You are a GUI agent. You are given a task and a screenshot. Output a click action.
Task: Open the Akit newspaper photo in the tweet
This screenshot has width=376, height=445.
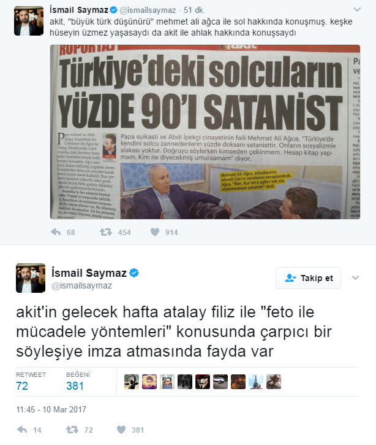pos(205,132)
